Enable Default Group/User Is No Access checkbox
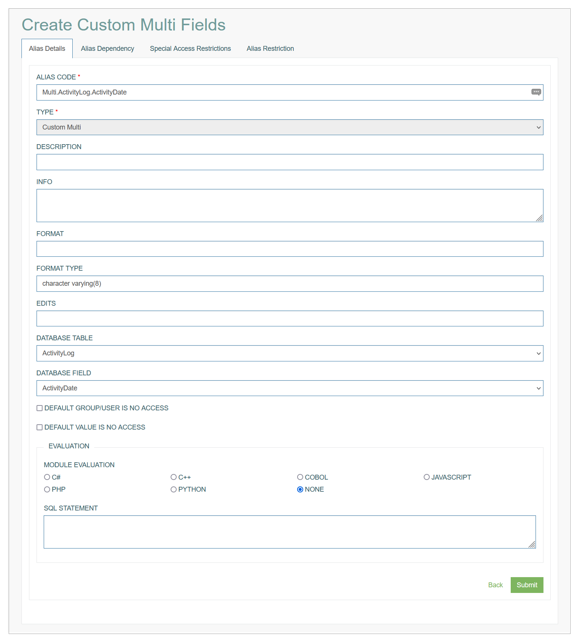Screen dimensions: 580x640 coord(40,408)
